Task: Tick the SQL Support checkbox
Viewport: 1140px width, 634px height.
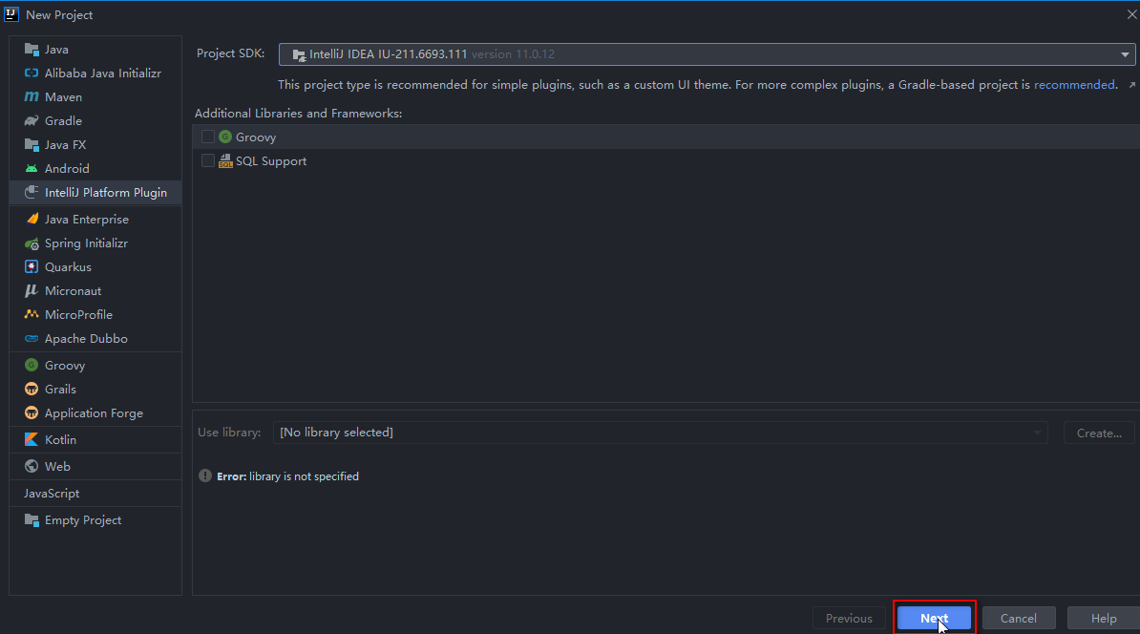Action: point(208,160)
